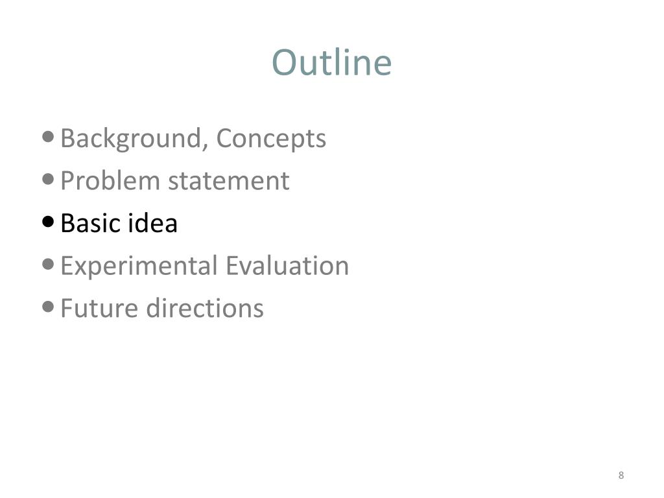
Task: Select the bullet dot before Future directions
Action: point(48,307)
